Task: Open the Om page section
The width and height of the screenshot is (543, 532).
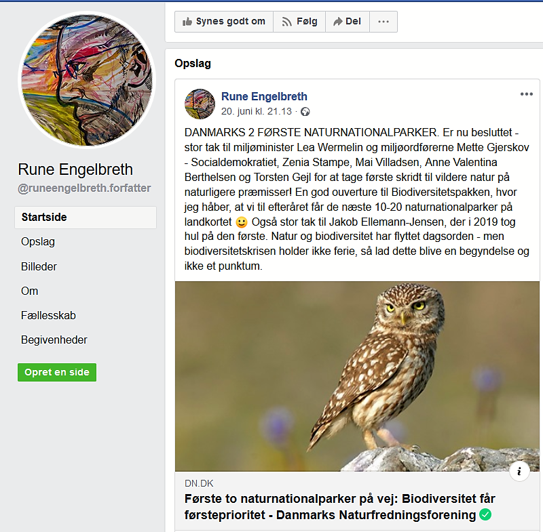Action: point(29,291)
